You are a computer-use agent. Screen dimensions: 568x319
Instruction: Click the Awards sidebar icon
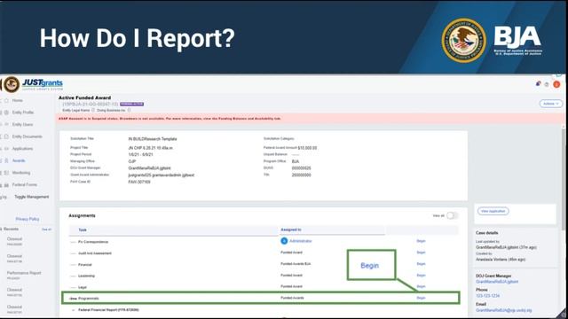pos(6,160)
